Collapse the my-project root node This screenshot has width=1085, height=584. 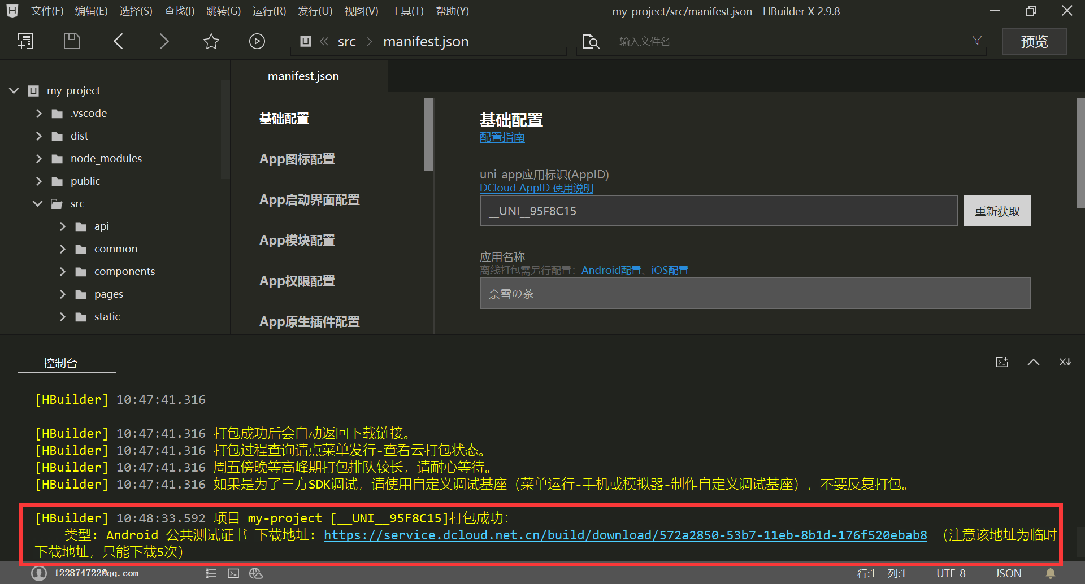14,90
